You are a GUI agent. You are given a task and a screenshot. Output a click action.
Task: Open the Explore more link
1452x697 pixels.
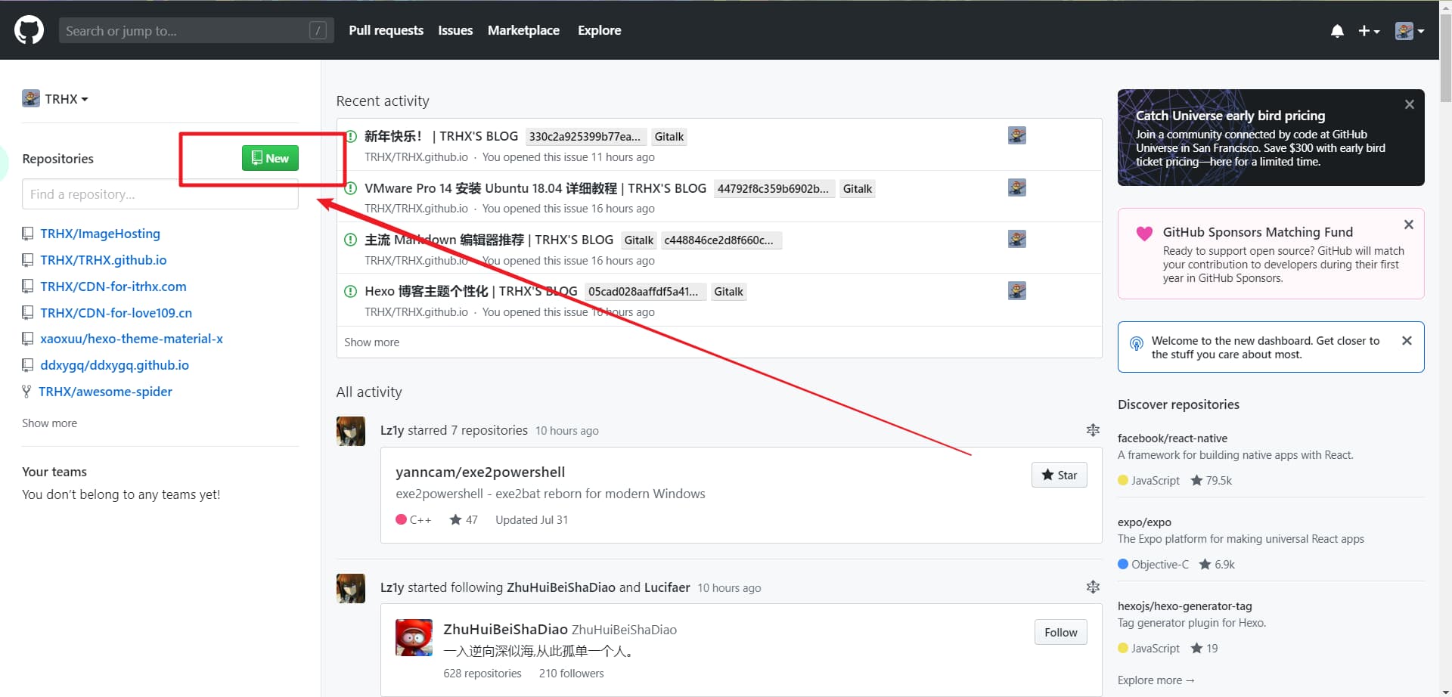coord(1156,680)
